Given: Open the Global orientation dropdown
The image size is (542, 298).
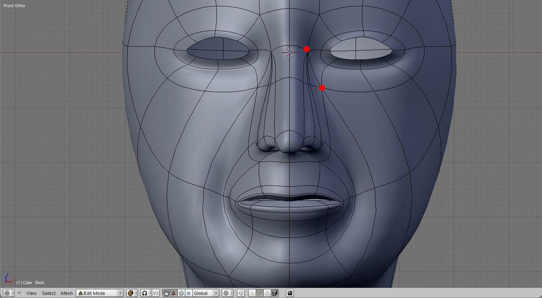Looking at the screenshot, I should (206, 293).
